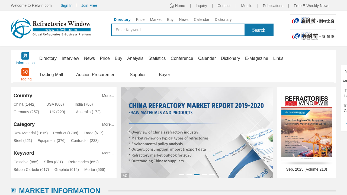Select the News search tab
The image size is (347, 195).
184,19
